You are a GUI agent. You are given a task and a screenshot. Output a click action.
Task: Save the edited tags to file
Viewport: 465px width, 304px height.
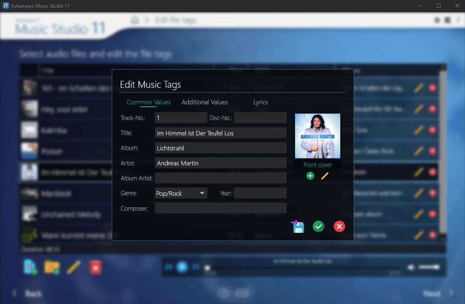pyautogui.click(x=297, y=226)
